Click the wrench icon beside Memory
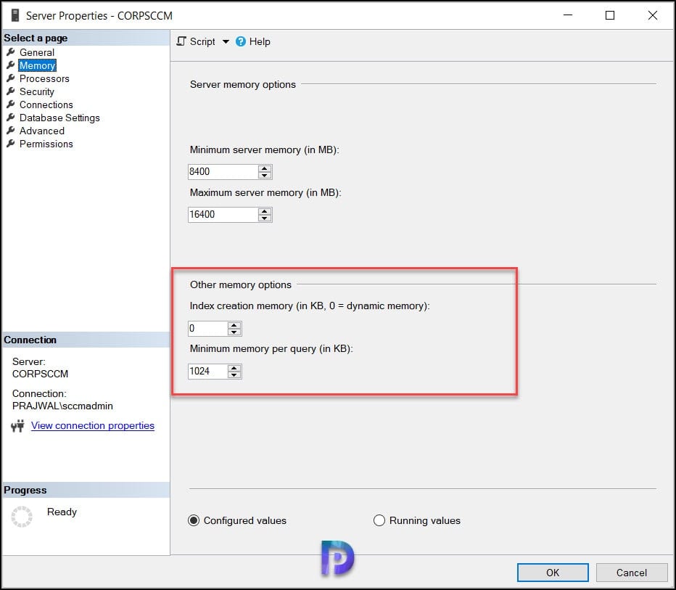 (11, 65)
